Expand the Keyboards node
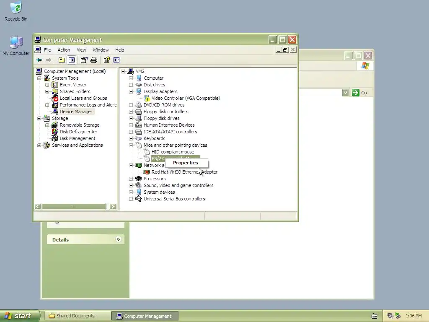Screen dimensions: 429x322 click(131, 138)
